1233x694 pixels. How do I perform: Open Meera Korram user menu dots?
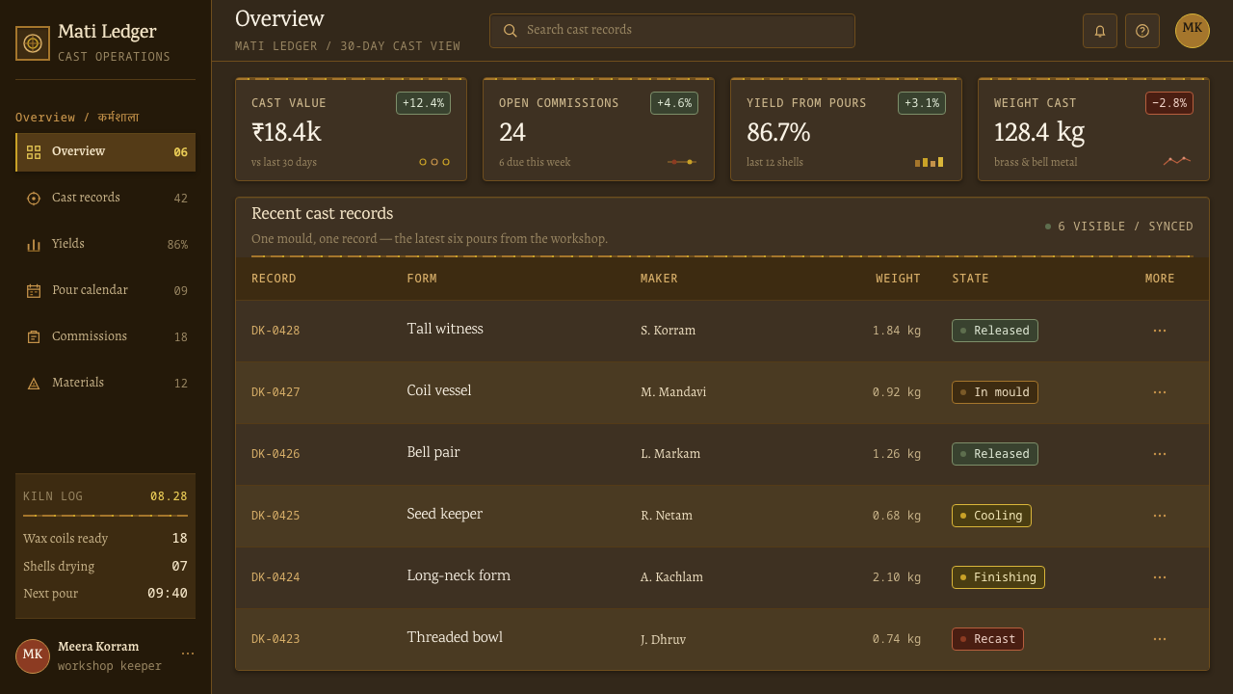(x=188, y=654)
